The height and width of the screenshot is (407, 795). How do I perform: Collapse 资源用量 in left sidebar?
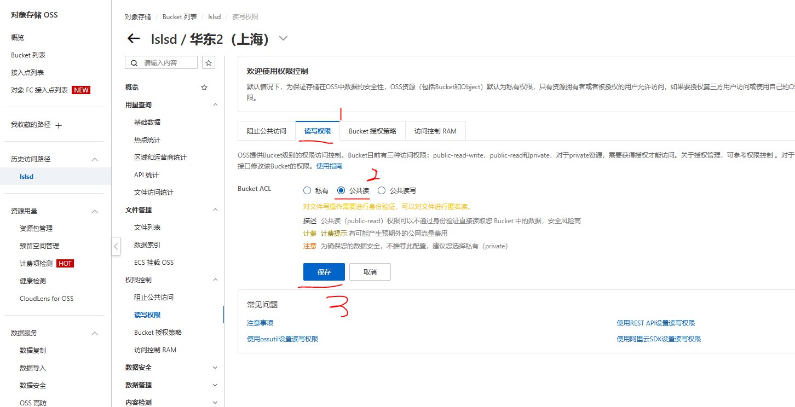(94, 211)
